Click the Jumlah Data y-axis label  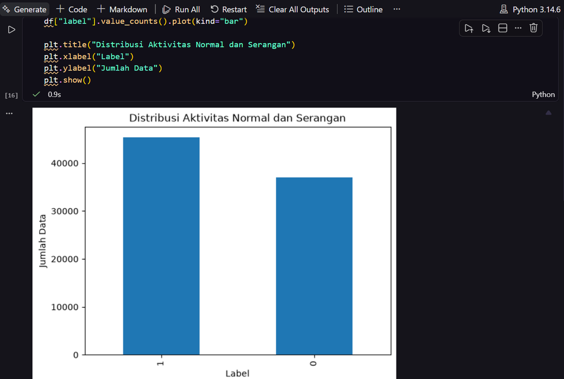(42, 241)
